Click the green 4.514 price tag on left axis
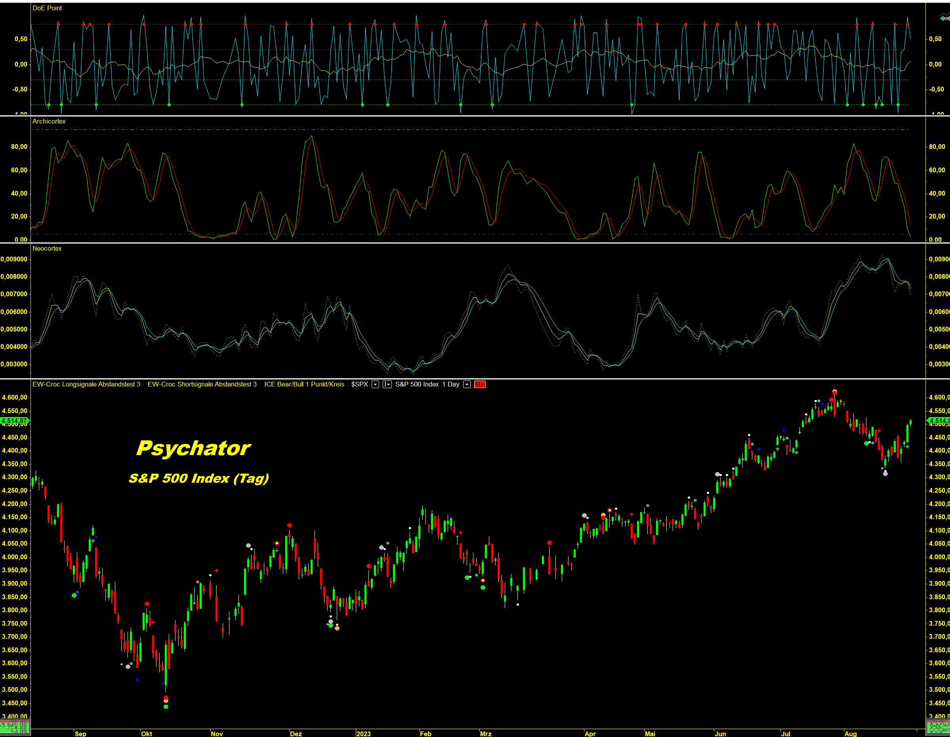950x737 pixels. click(x=14, y=421)
